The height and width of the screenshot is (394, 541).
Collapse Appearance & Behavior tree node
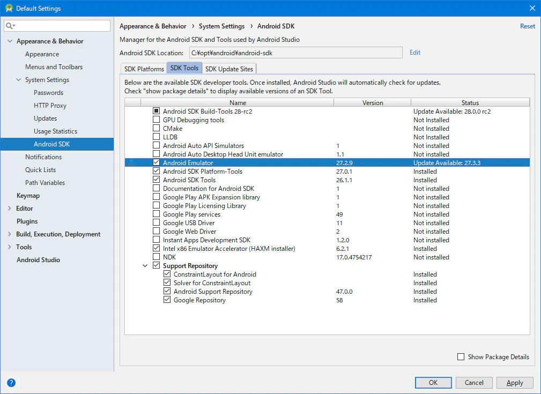coord(10,41)
